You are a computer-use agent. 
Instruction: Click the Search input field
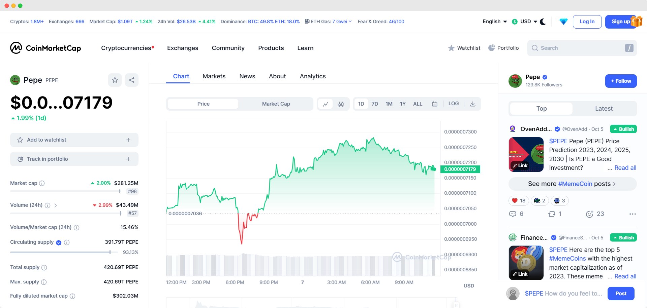(x=582, y=48)
